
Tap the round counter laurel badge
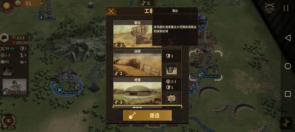pyautogui.click(x=8, y=121)
